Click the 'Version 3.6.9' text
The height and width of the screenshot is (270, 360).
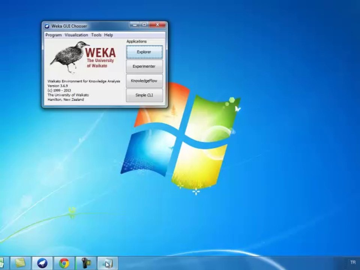(58, 86)
